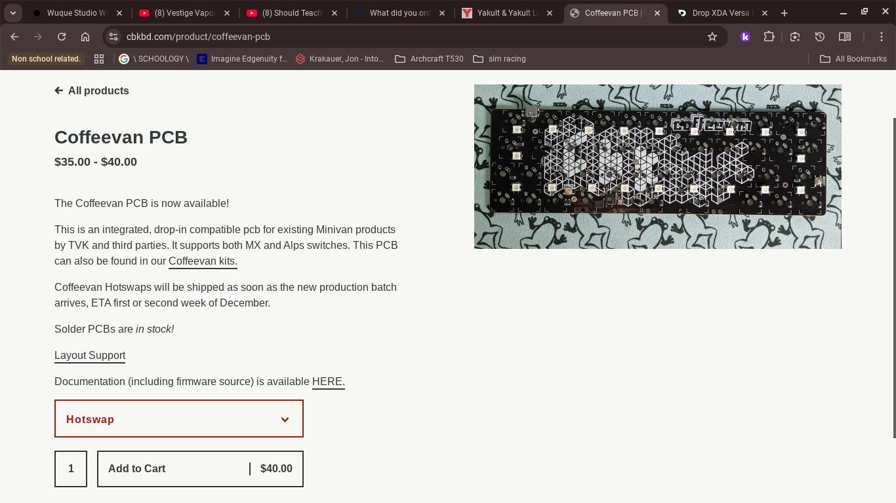Open the Coffeevan kits link

click(203, 261)
